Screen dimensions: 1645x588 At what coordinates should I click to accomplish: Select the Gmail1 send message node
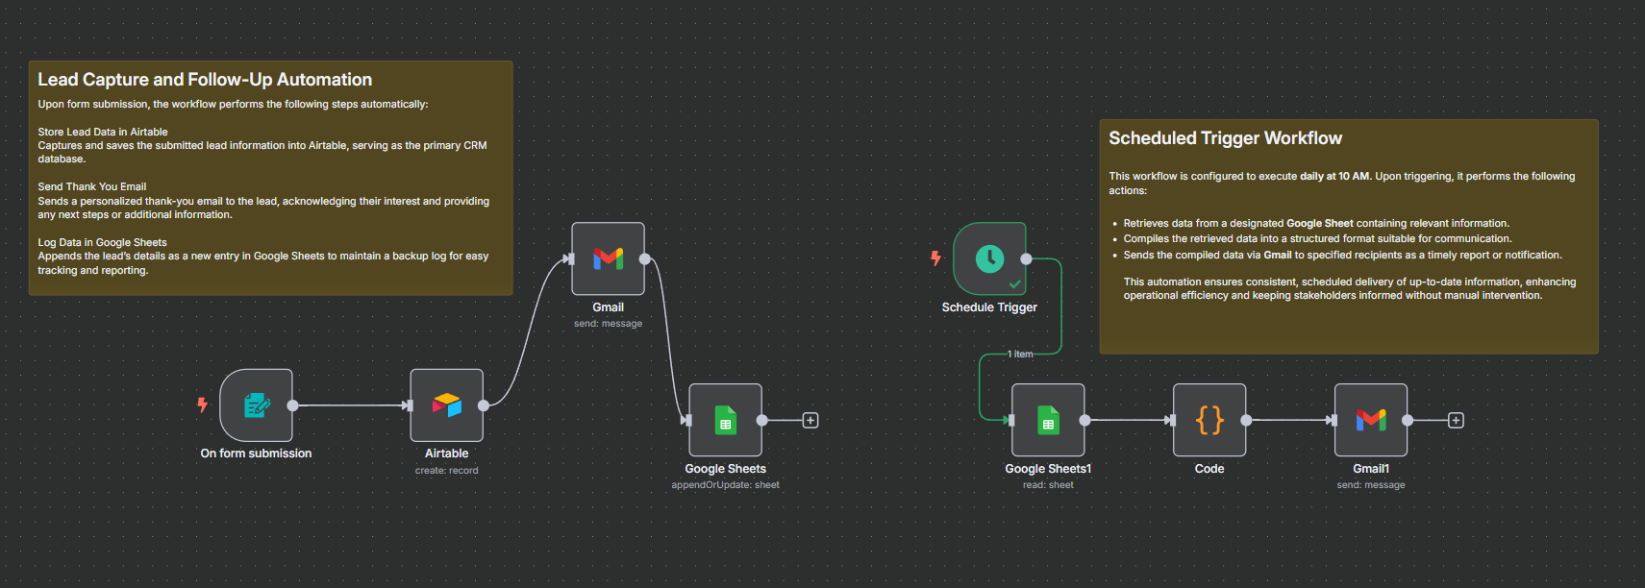1371,420
